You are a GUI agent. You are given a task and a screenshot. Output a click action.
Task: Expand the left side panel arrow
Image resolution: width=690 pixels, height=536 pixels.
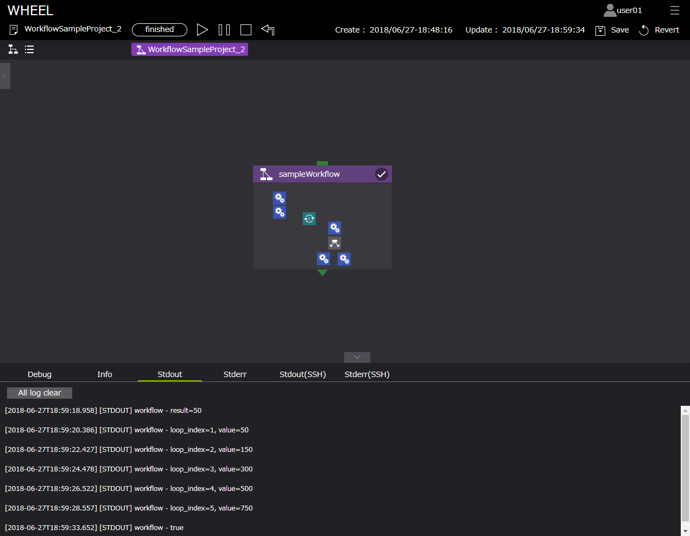click(x=4, y=76)
